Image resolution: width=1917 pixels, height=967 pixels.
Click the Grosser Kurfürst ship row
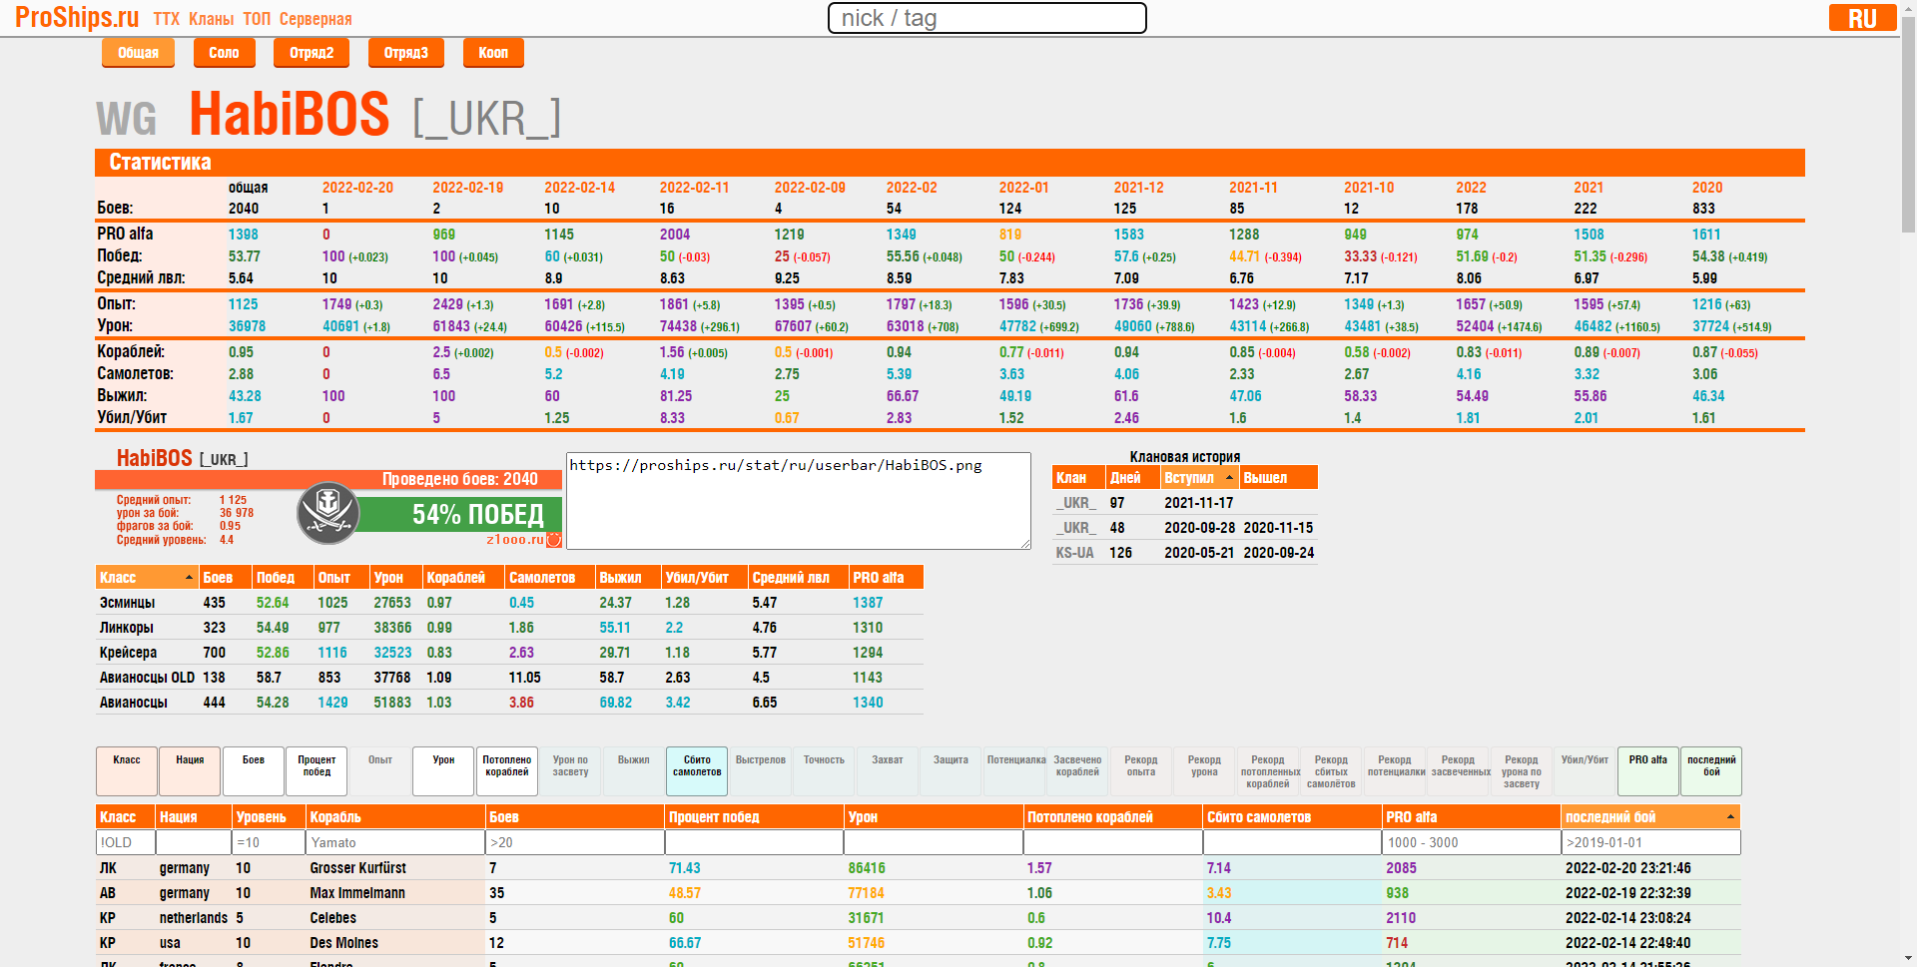click(x=919, y=868)
